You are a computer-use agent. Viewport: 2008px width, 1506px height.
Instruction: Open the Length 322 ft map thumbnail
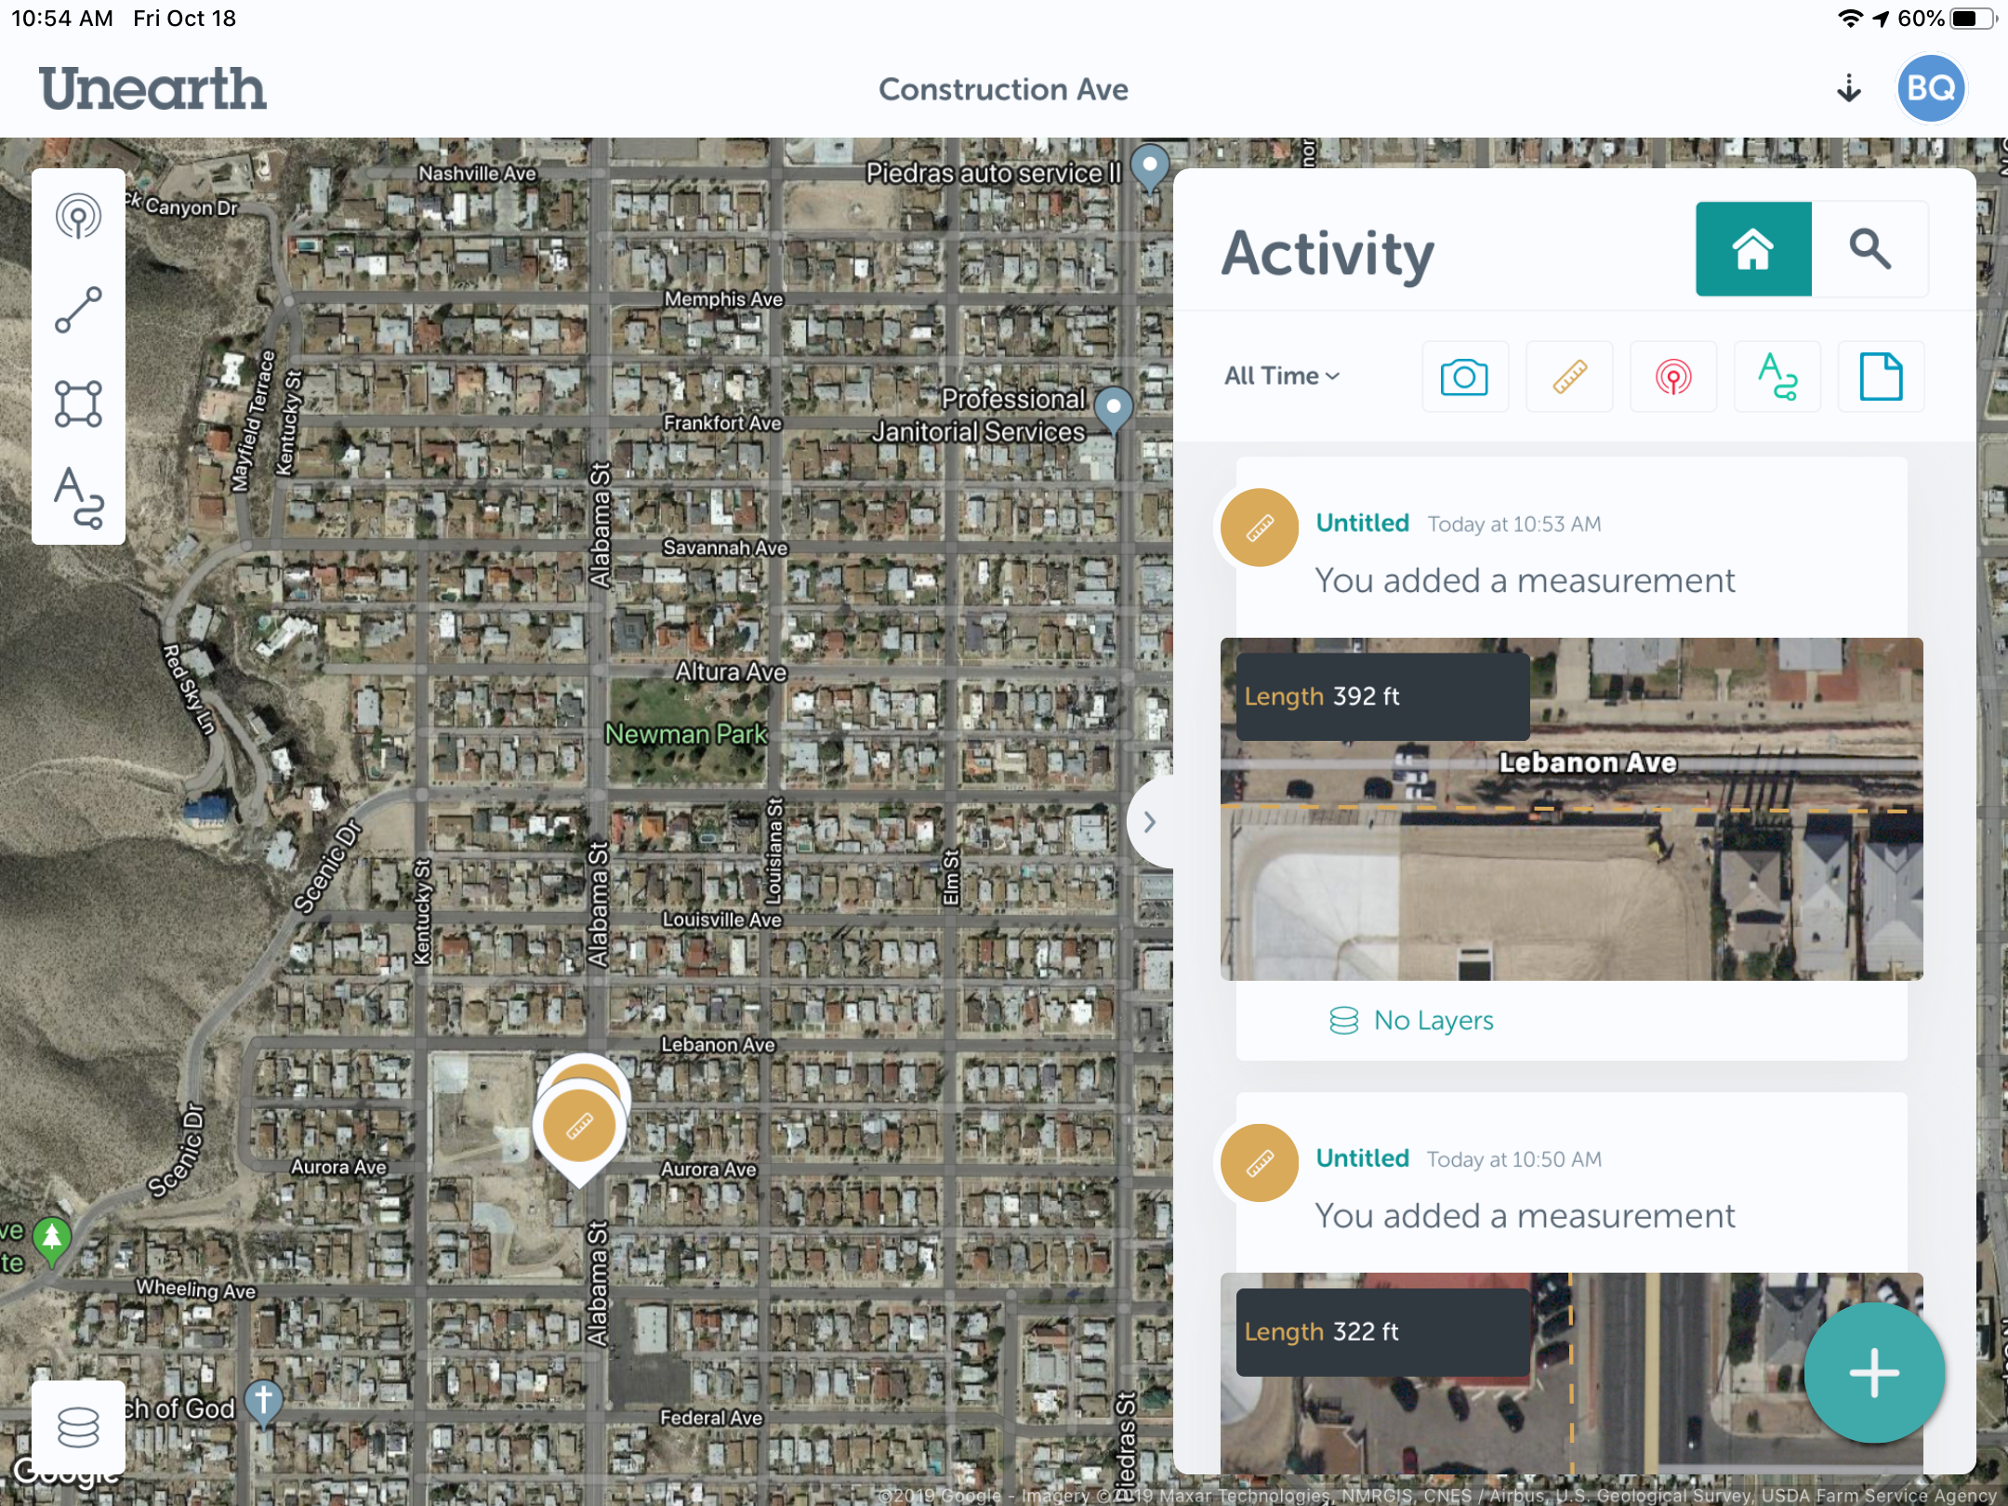tap(1571, 1373)
